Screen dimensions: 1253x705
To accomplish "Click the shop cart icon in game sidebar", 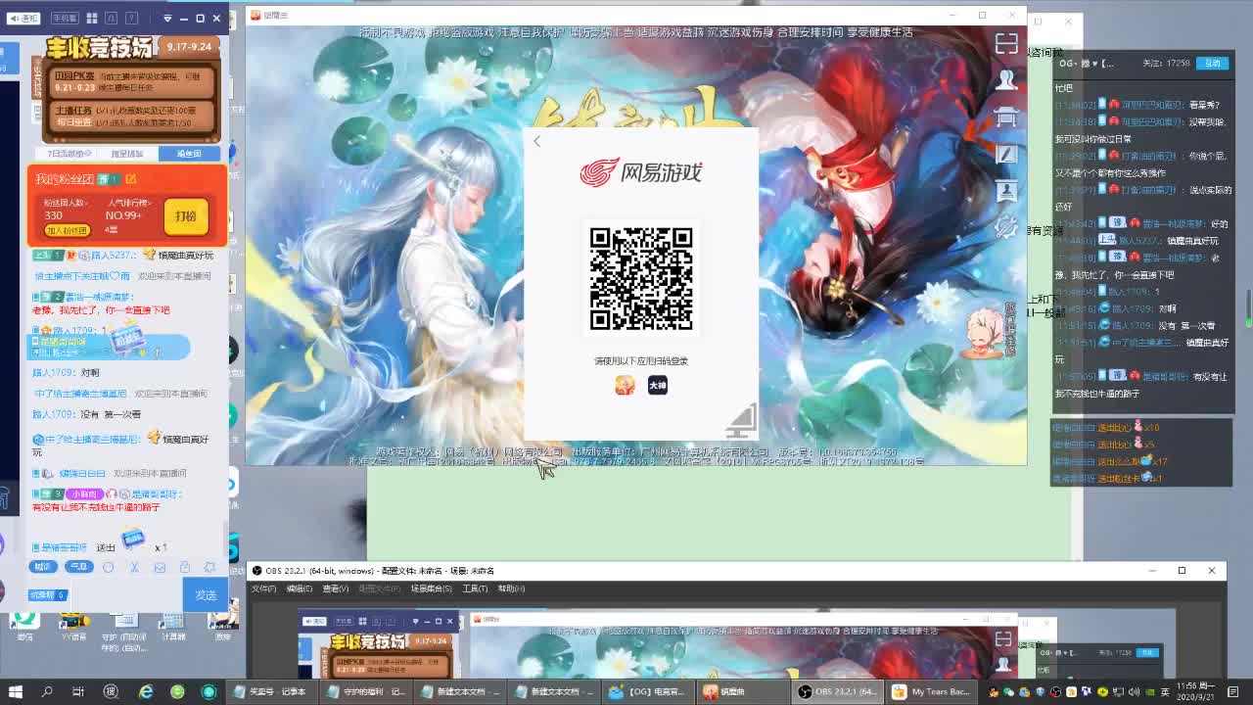I will tap(1006, 117).
